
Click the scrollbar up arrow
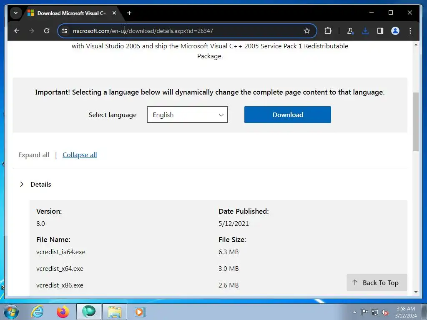click(x=416, y=45)
